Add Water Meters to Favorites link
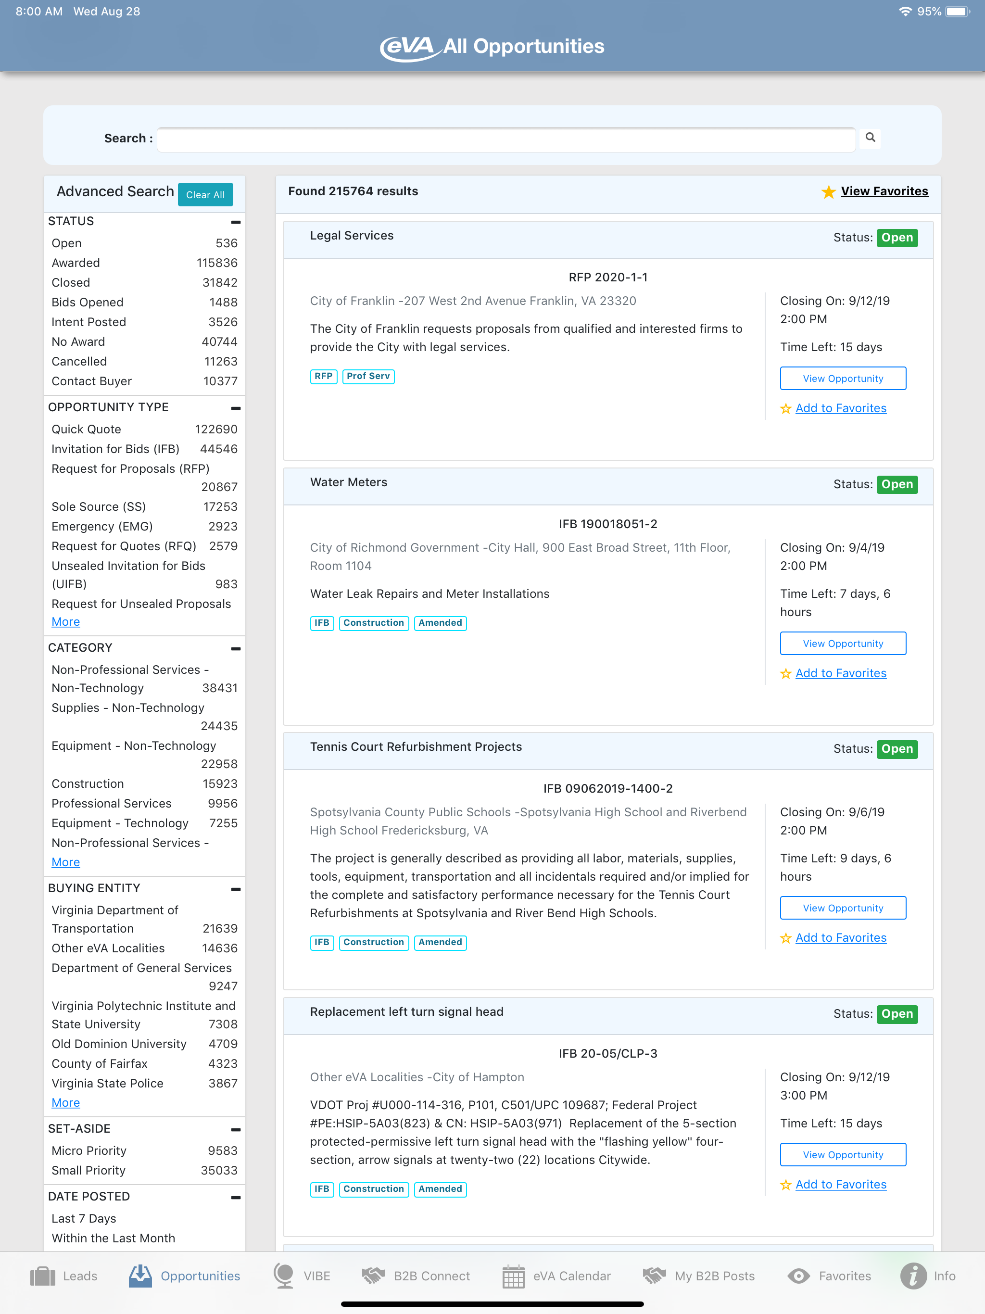985x1314 pixels. 841,673
